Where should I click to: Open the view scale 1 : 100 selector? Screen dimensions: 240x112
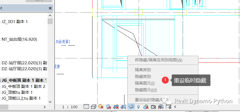click(x=70, y=107)
